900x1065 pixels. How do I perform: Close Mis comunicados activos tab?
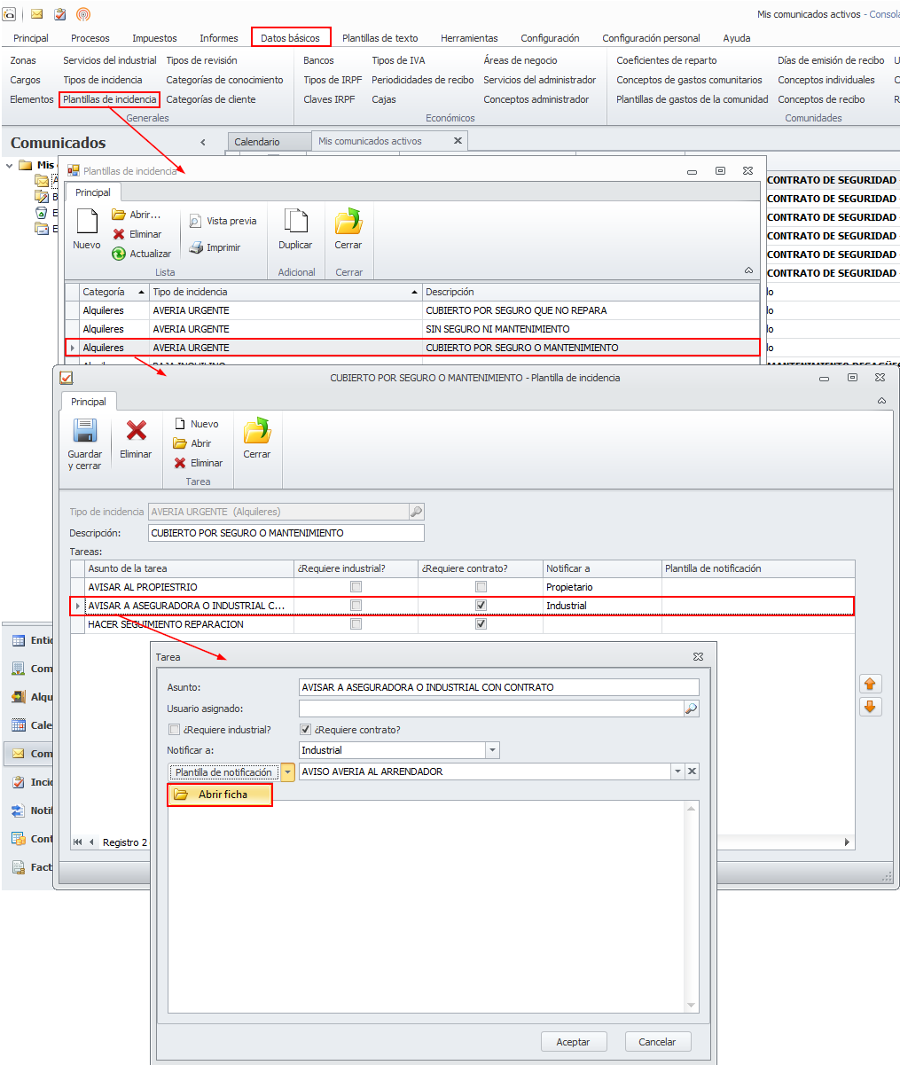point(458,141)
